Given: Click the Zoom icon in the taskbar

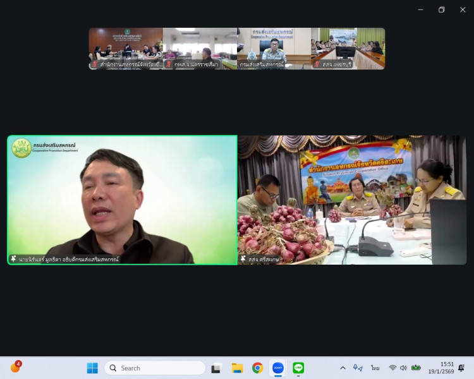Looking at the screenshot, I should [x=277, y=368].
